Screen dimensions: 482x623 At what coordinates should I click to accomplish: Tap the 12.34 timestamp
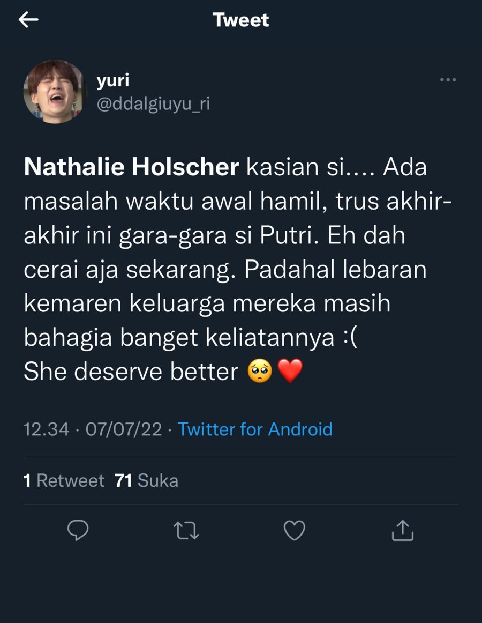tap(46, 429)
